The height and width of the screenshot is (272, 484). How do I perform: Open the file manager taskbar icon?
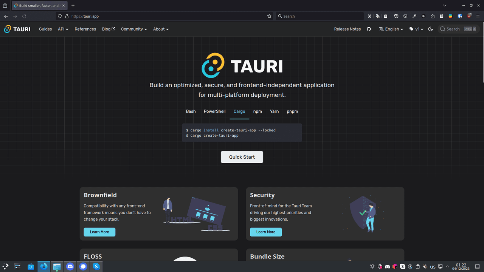(57, 266)
